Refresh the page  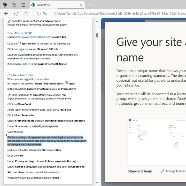[16, 14]
